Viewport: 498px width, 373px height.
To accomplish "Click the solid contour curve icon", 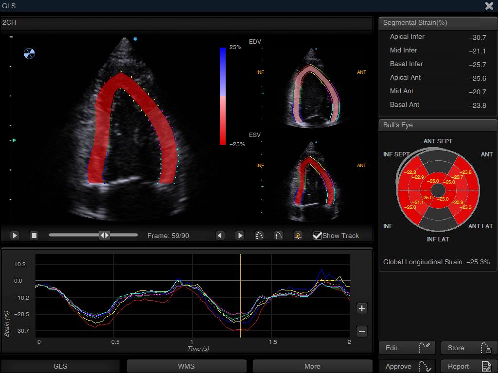I will click(279, 236).
